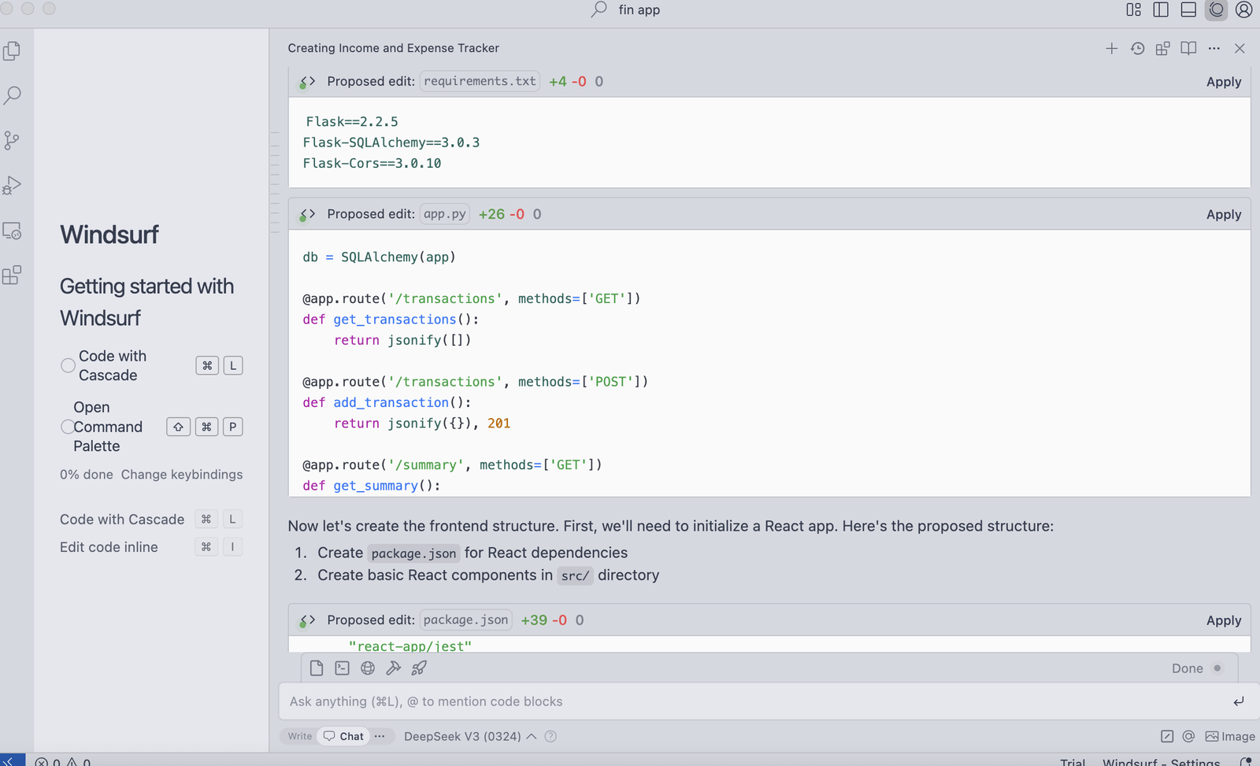Screen dimensions: 1260x766
Task: Click the @ mention icon below the input
Action: pyautogui.click(x=1188, y=736)
